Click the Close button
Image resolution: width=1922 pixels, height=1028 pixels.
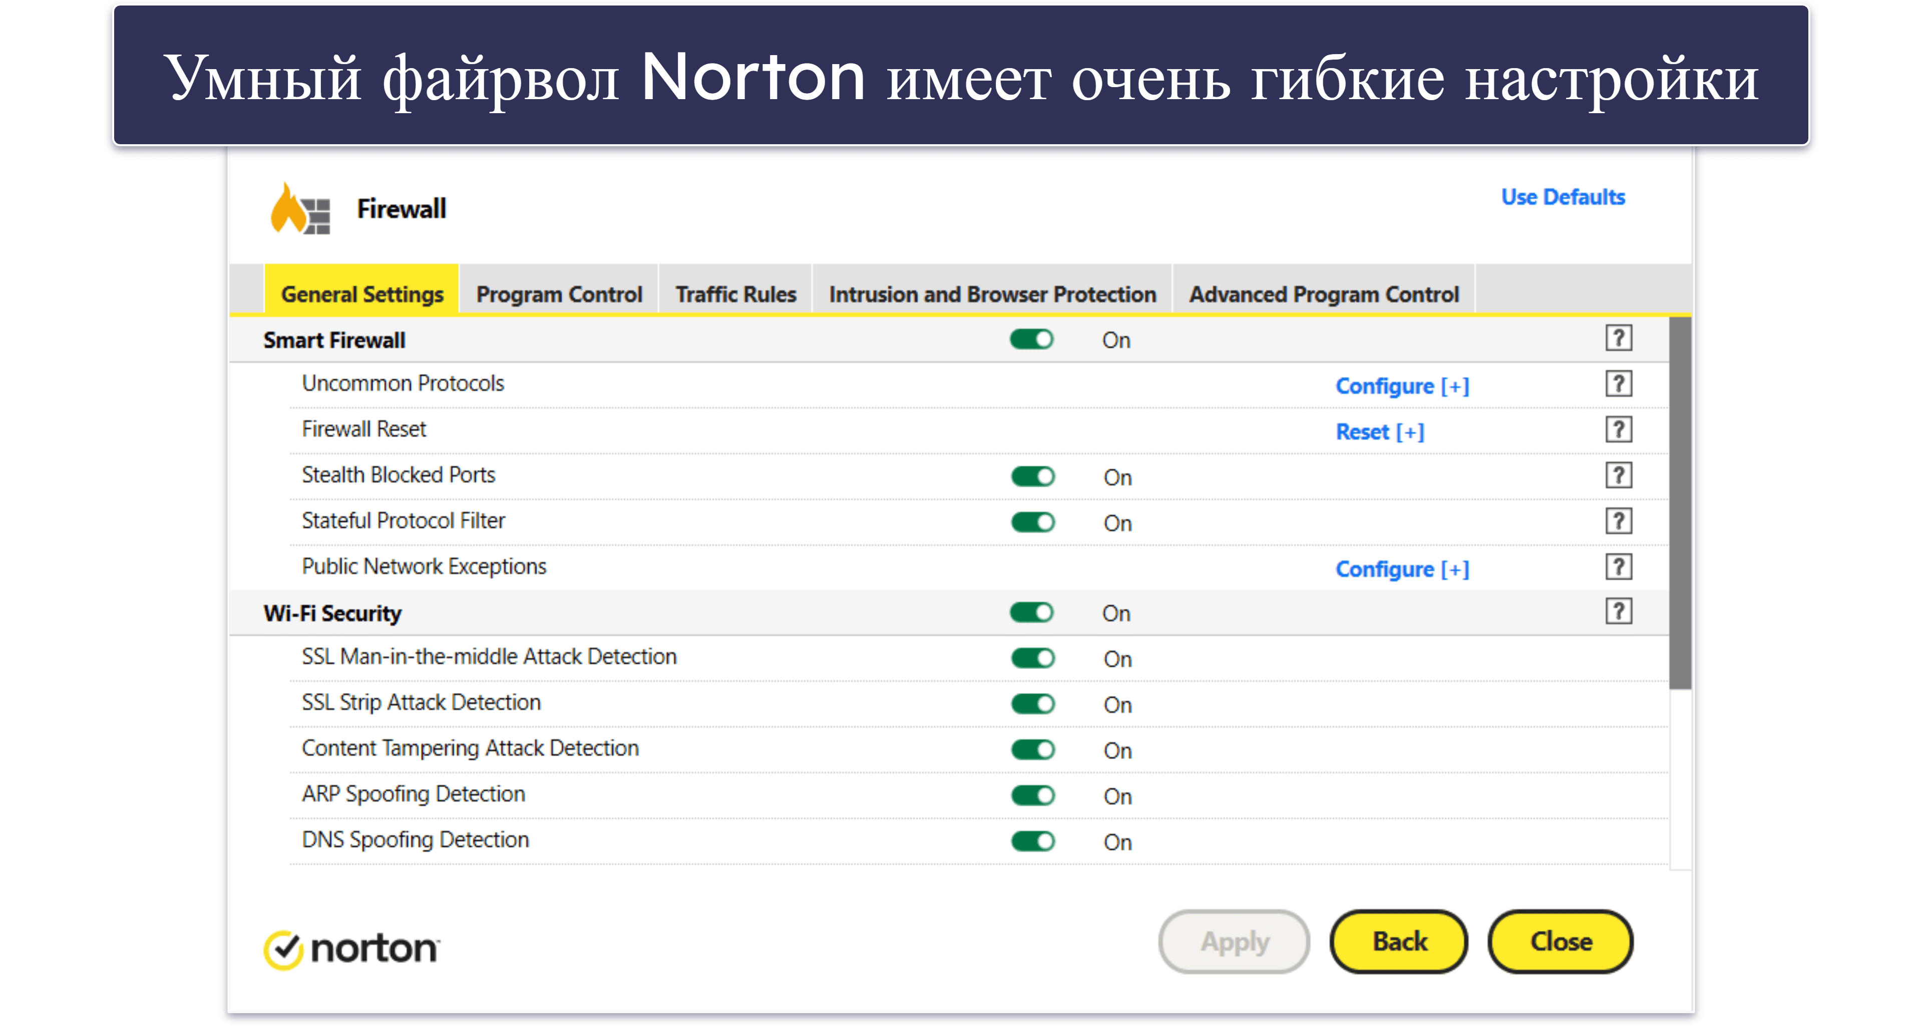tap(1561, 941)
